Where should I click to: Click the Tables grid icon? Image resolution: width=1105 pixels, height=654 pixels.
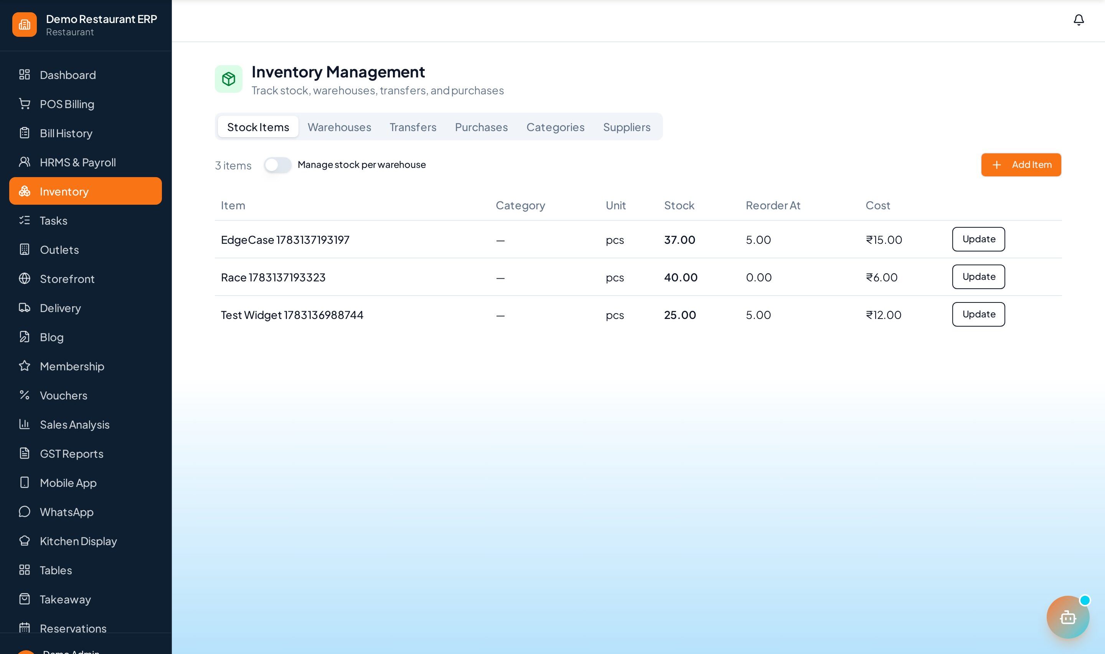[25, 570]
